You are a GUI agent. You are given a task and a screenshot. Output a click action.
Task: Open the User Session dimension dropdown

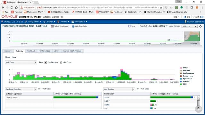tap(119, 89)
